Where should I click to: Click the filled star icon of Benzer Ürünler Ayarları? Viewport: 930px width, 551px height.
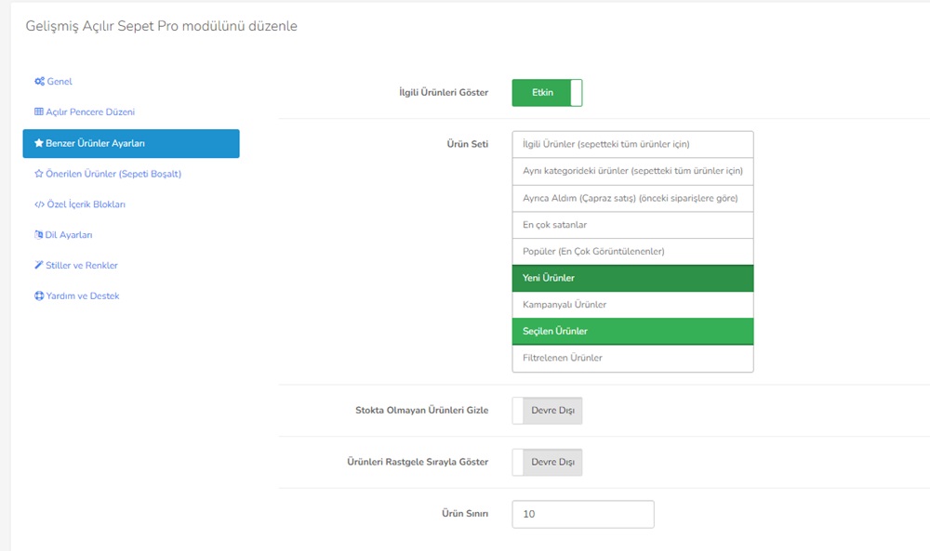tap(38, 143)
